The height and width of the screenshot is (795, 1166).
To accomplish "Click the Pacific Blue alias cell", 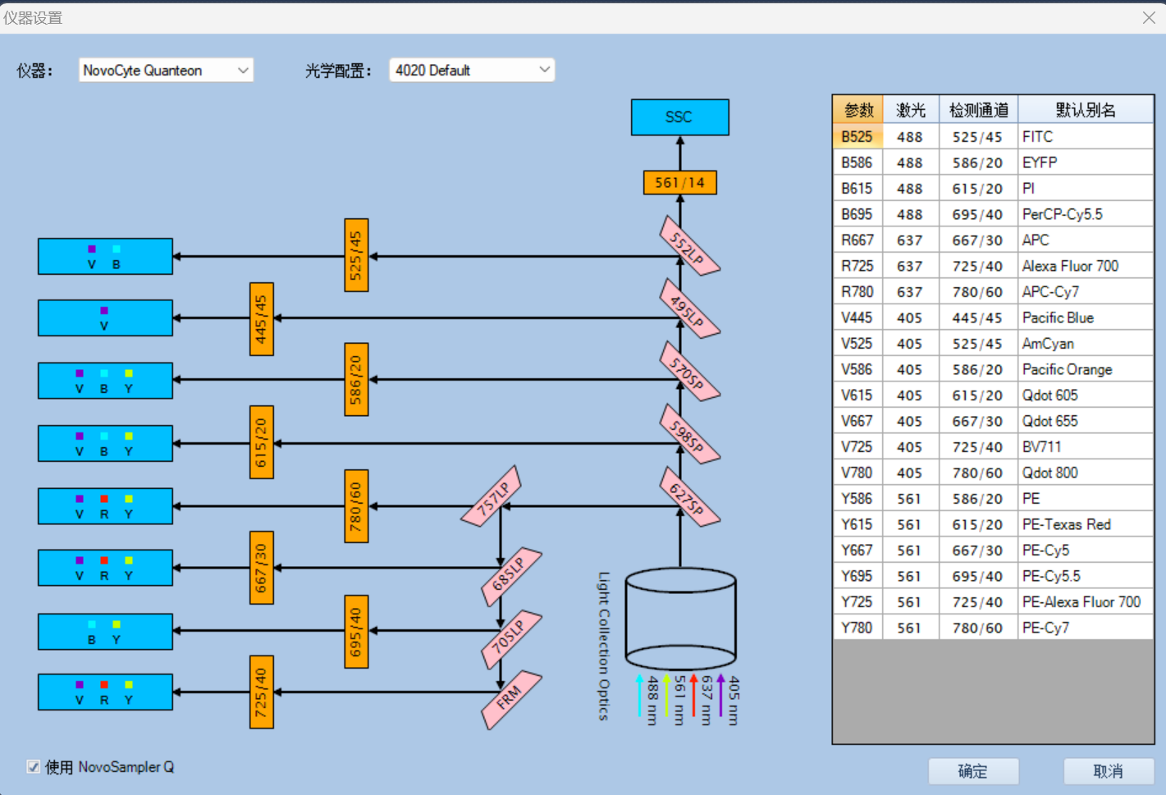I will click(1085, 318).
